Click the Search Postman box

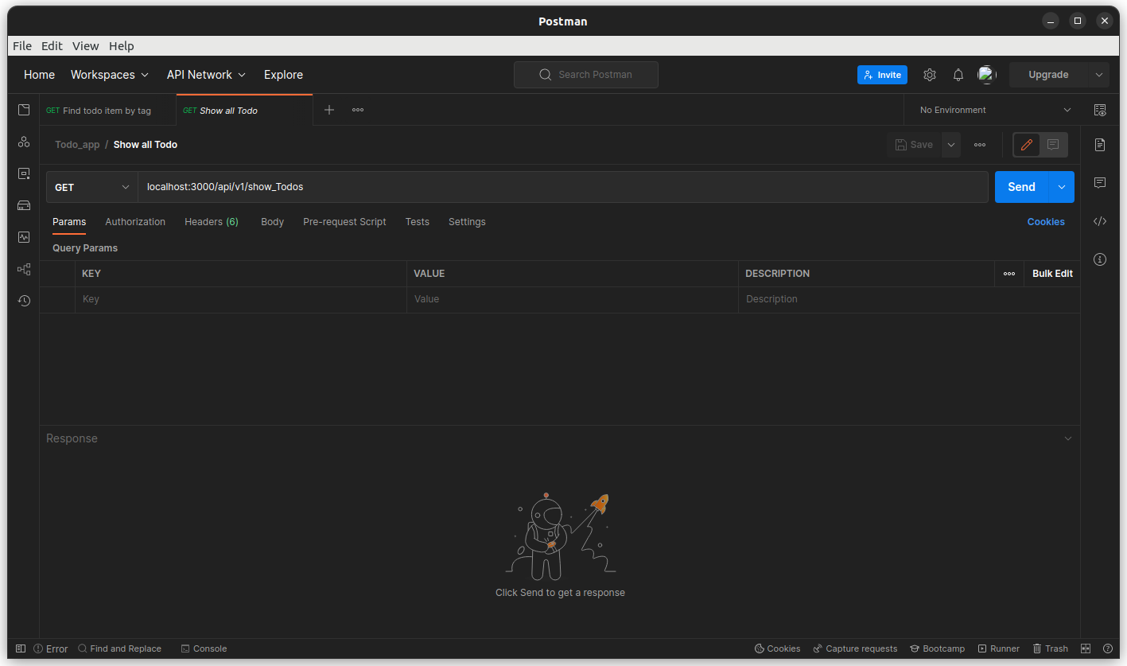(586, 75)
